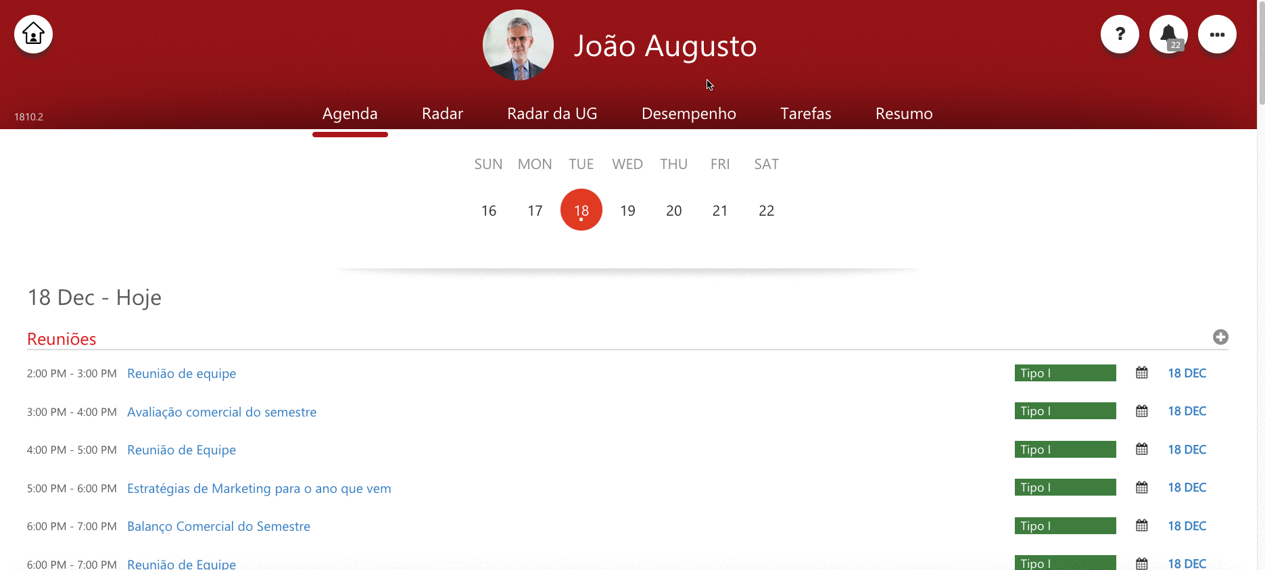Click the calendar icon for Balanço Comercial do Semestre
Screen dimensions: 1265x570
coord(1142,525)
